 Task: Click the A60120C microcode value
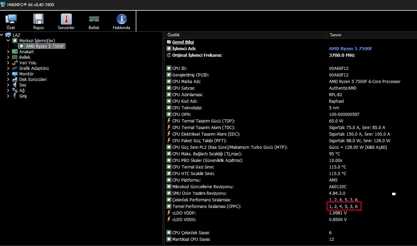click(x=338, y=187)
